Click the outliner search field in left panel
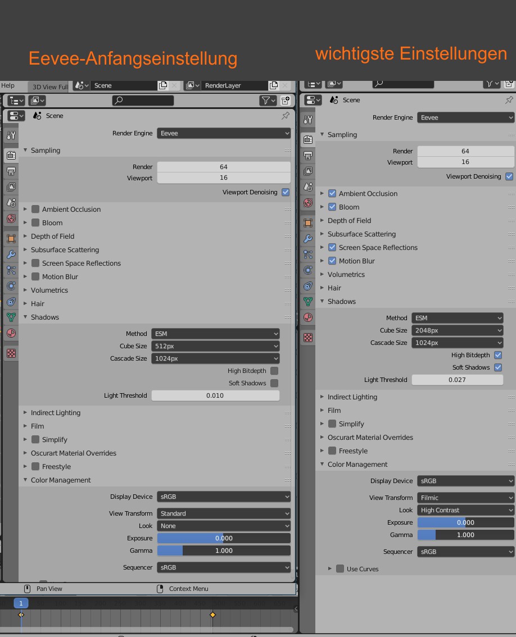The width and height of the screenshot is (516, 637). [143, 101]
